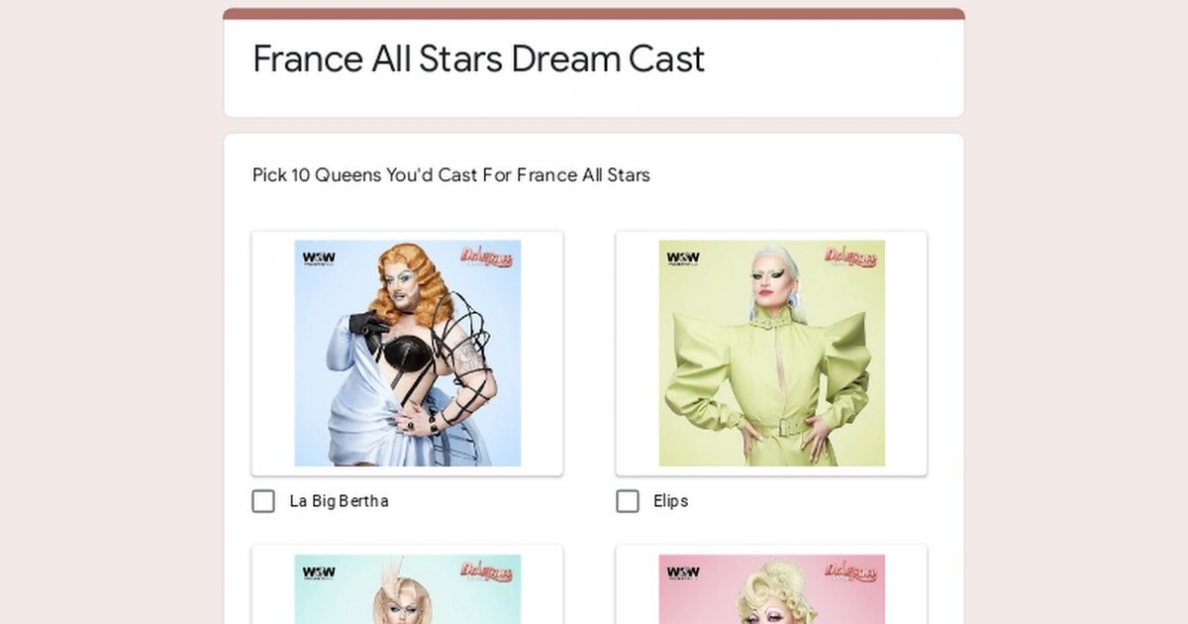
Task: Open Elips's photo in green outfit
Action: [771, 353]
